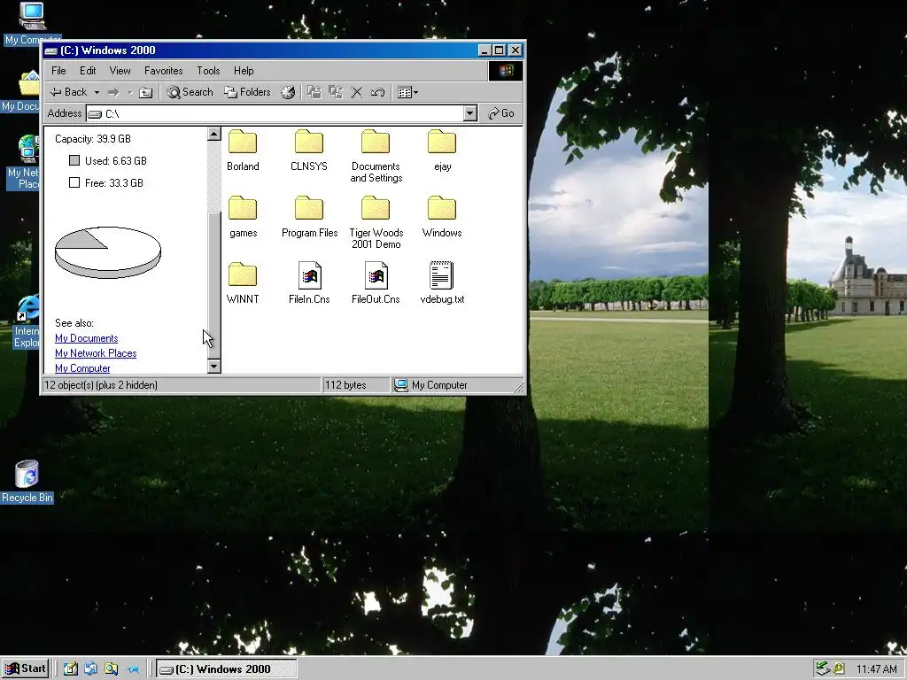Click the Go button

501,113
